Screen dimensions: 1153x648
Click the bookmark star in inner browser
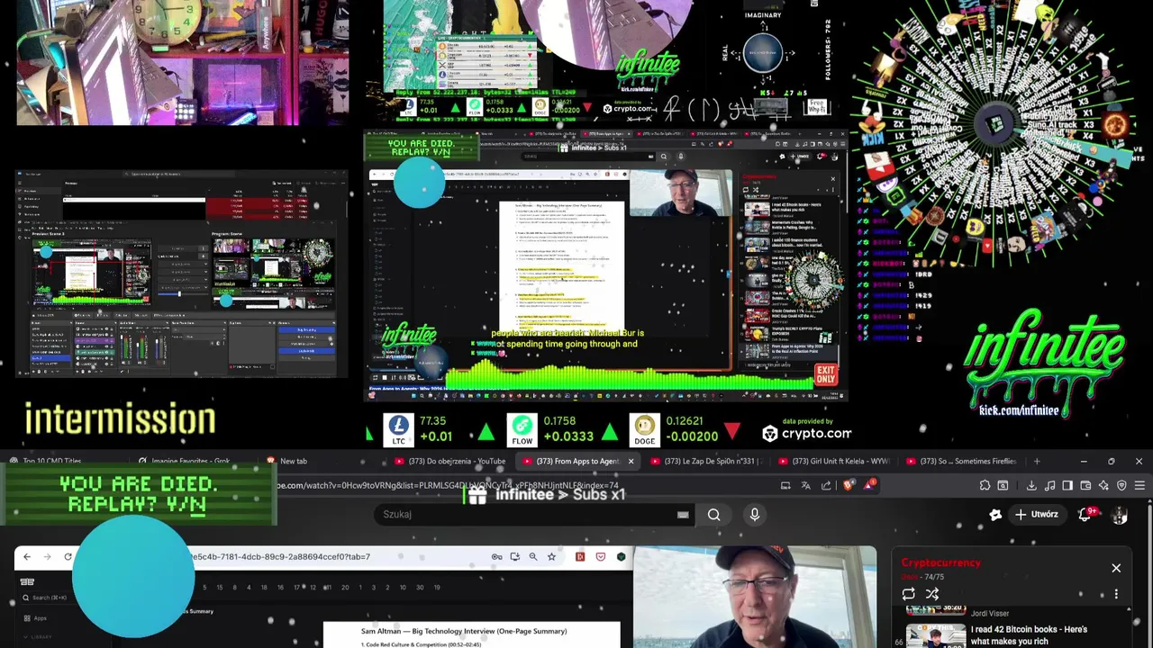(551, 557)
